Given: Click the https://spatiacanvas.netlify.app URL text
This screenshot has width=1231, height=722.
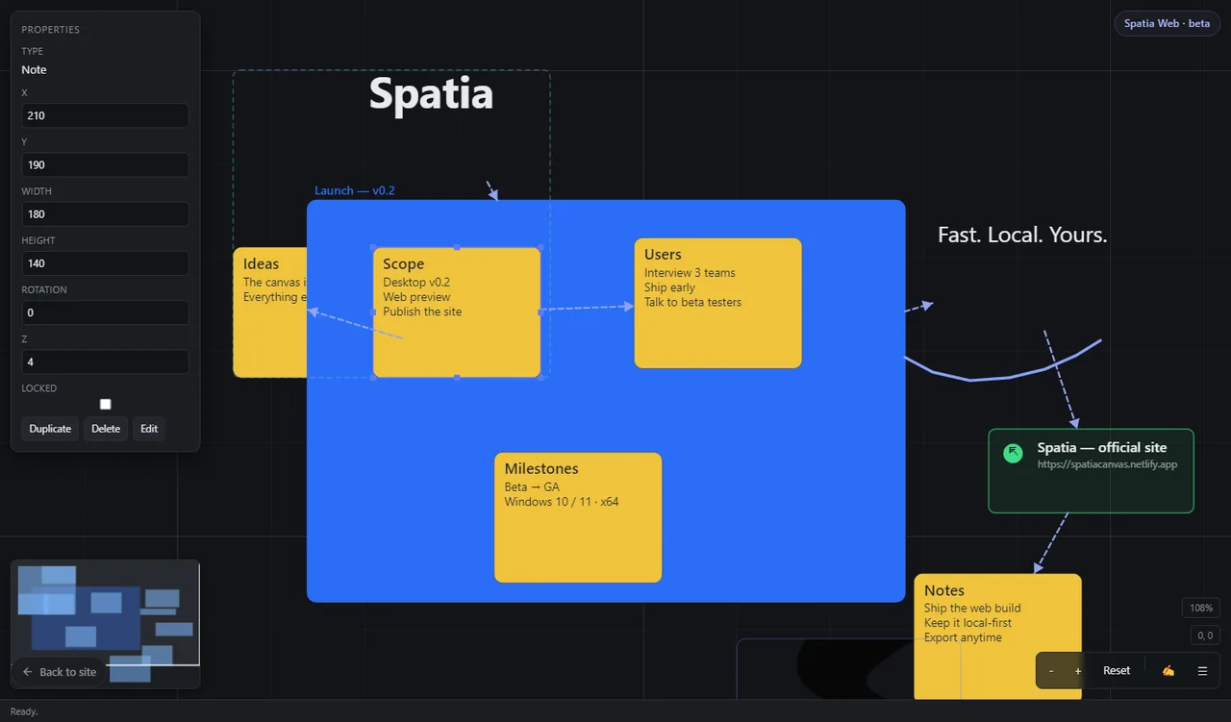Looking at the screenshot, I should coord(1107,464).
